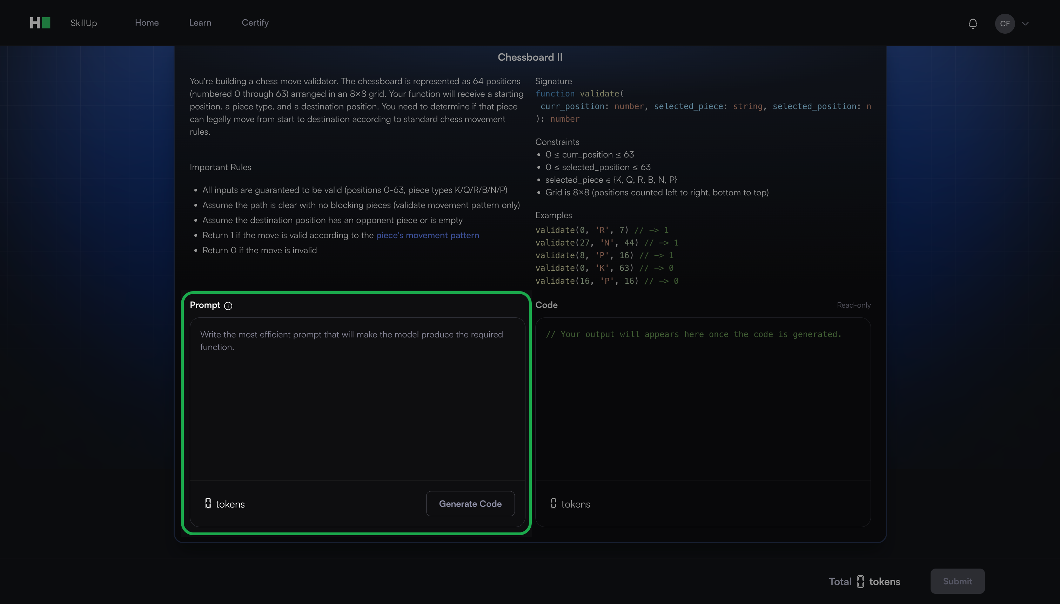The height and width of the screenshot is (604, 1060).
Task: Click the CF profile avatar
Action: tap(1005, 24)
